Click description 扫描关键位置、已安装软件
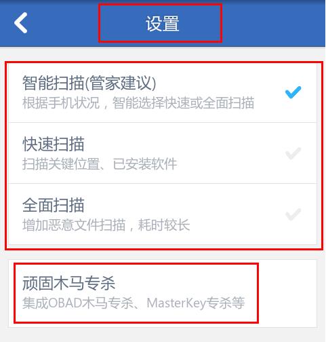326x342 pixels. tap(100, 164)
